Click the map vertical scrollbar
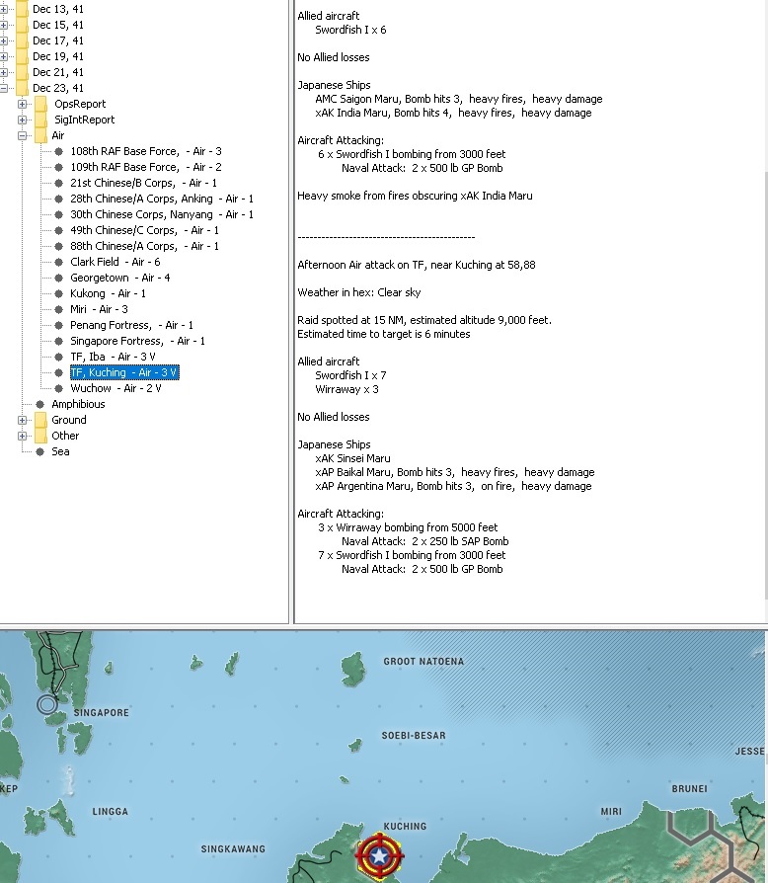This screenshot has height=883, width=768. [766, 758]
